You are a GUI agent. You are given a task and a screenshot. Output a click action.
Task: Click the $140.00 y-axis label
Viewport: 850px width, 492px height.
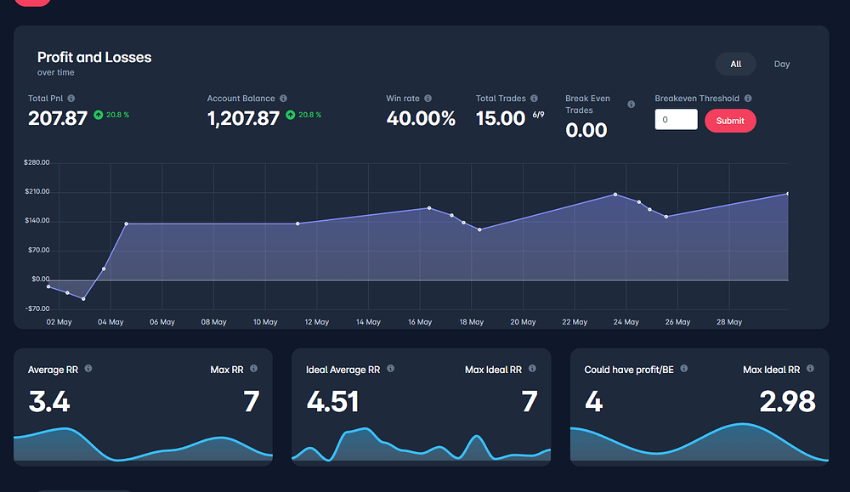[37, 221]
